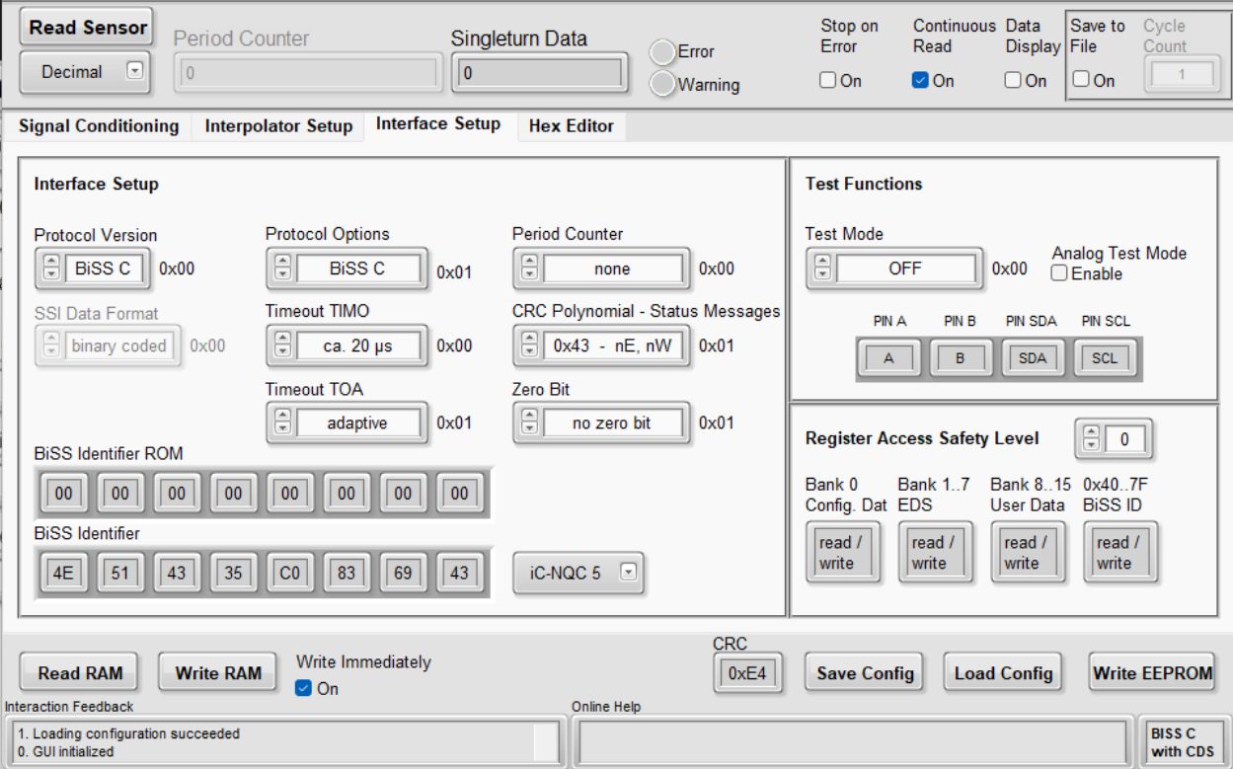Click the Write EEPROM button
1233x769 pixels.
[1152, 673]
